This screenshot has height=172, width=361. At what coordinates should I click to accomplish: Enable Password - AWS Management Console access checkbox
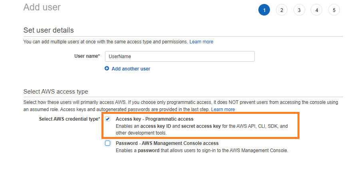click(x=108, y=143)
